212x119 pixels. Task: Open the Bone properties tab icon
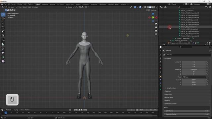tap(160, 89)
